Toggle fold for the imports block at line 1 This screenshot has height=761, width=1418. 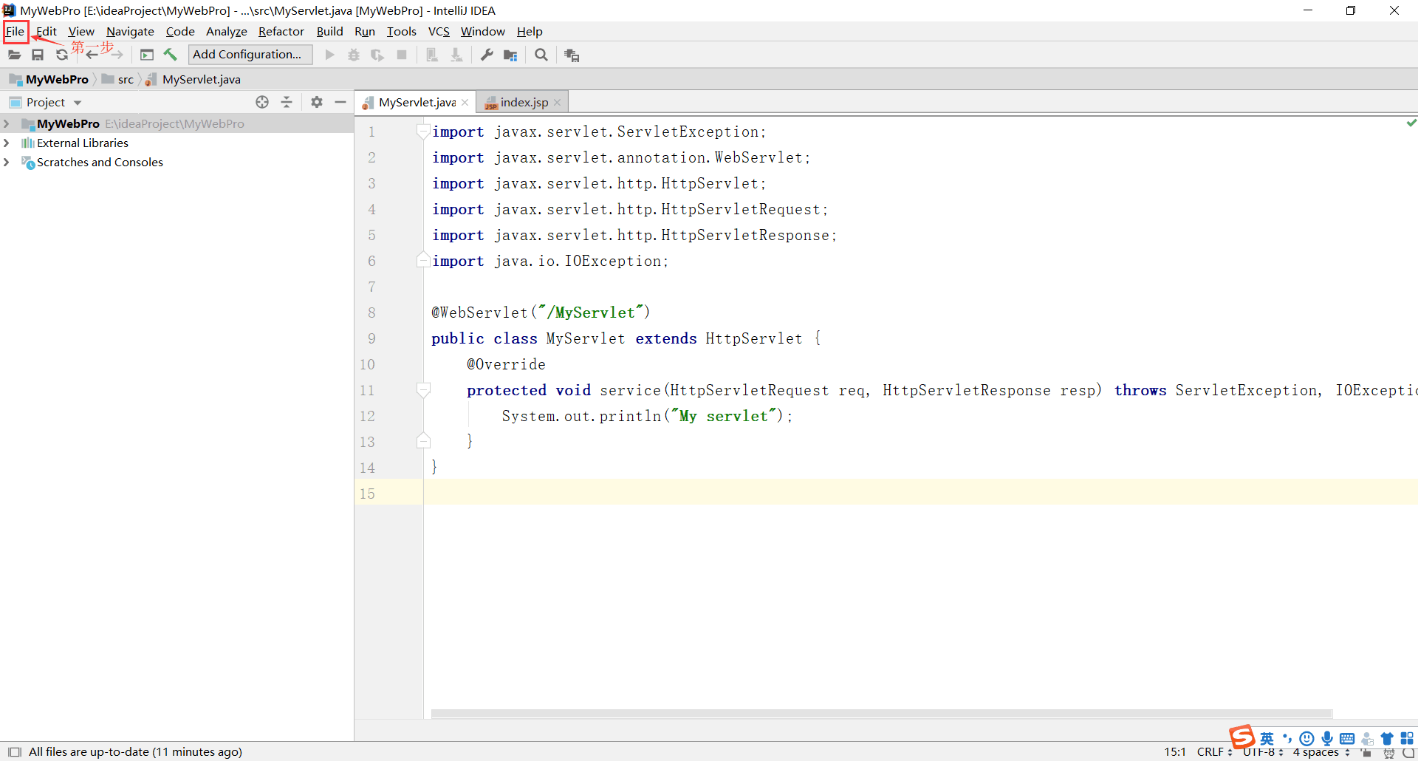click(x=423, y=132)
